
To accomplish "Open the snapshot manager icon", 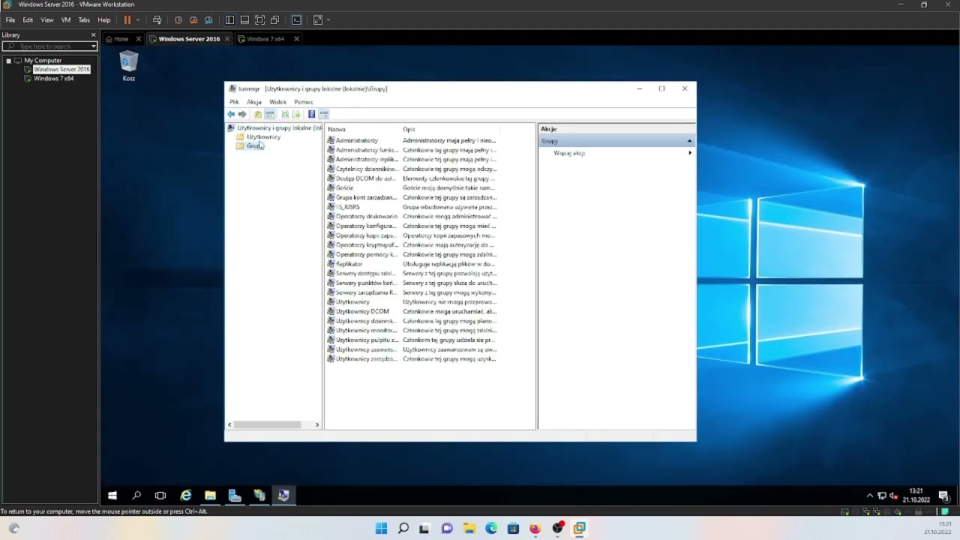I will click(208, 20).
